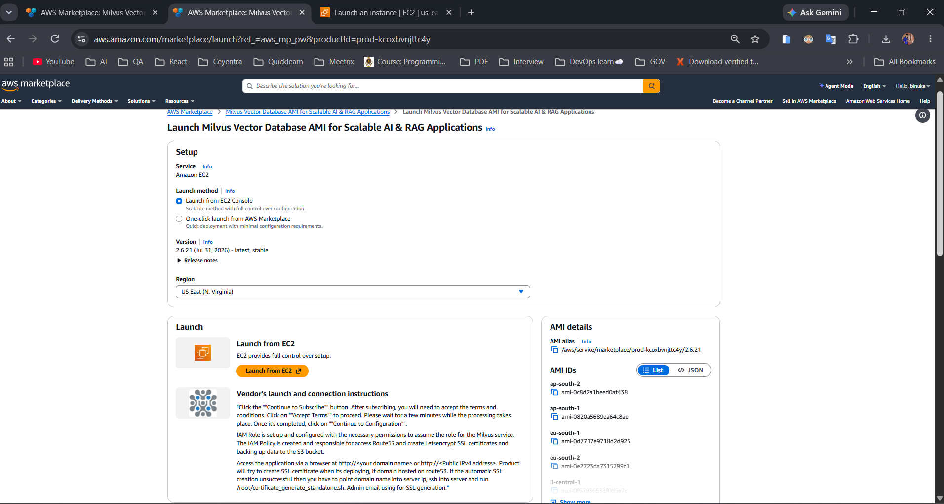Open Become a Channel Partner link
This screenshot has width=944, height=504.
click(743, 101)
